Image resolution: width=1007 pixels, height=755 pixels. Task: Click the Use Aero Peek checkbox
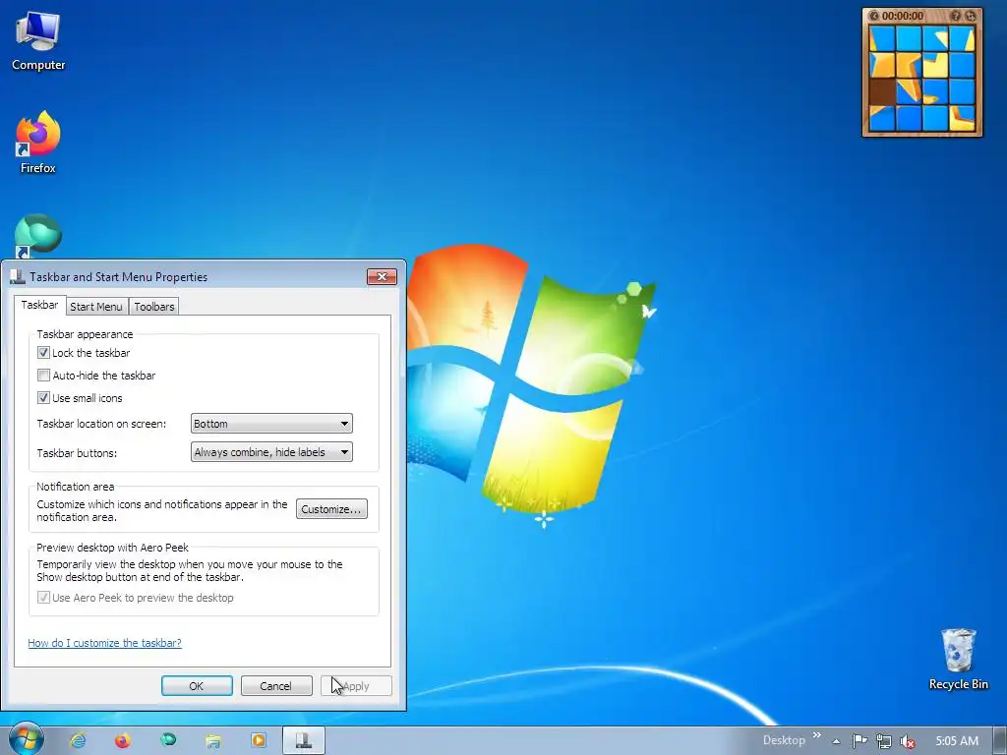(x=43, y=597)
